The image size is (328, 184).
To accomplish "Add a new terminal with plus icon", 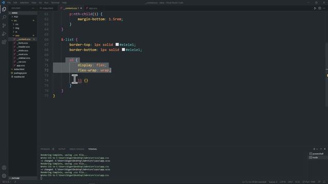I will coord(314,149).
